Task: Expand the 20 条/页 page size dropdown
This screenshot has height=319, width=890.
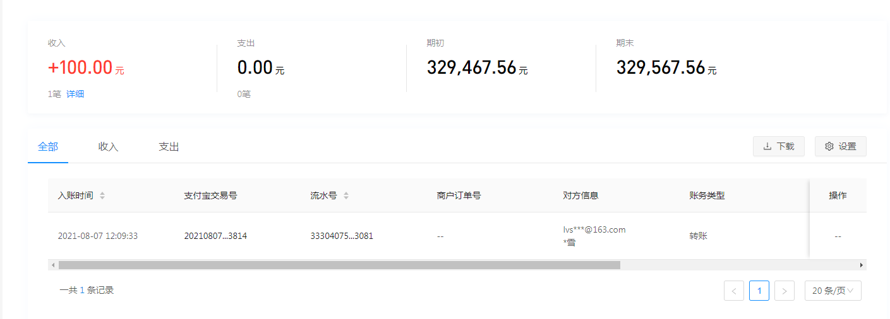Action: 833,291
